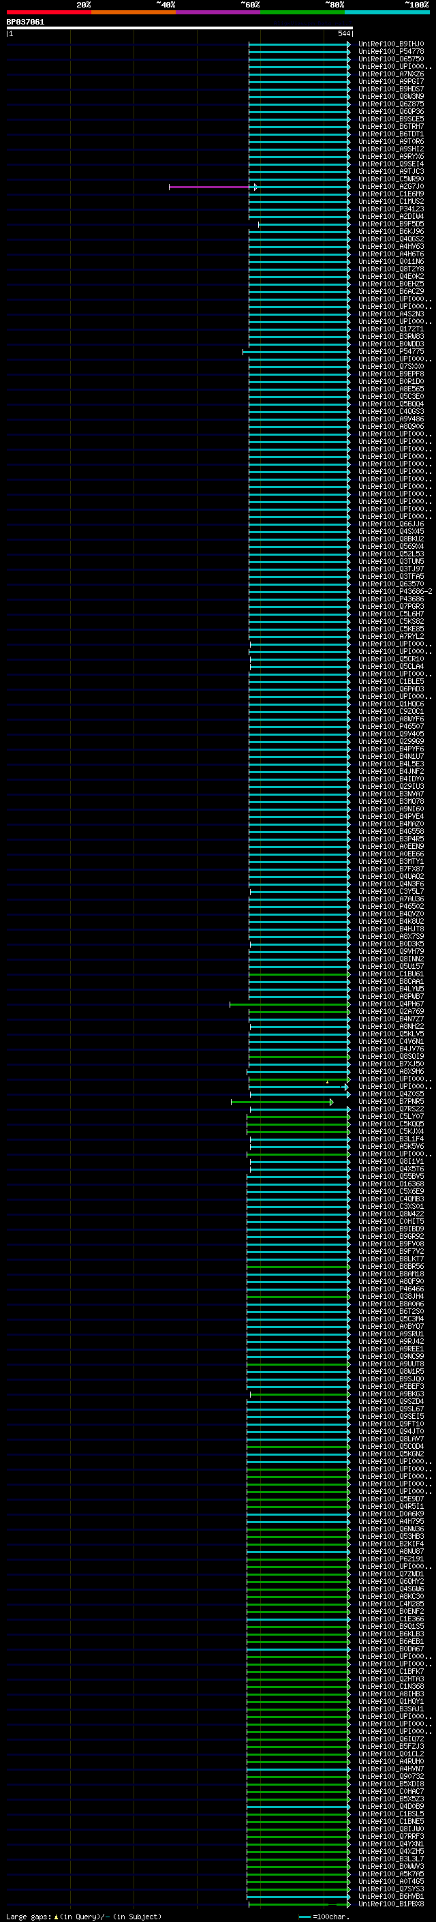Select hit label UniRef100_C5WR90
Screen dimensions: 436x1922
[390, 179]
